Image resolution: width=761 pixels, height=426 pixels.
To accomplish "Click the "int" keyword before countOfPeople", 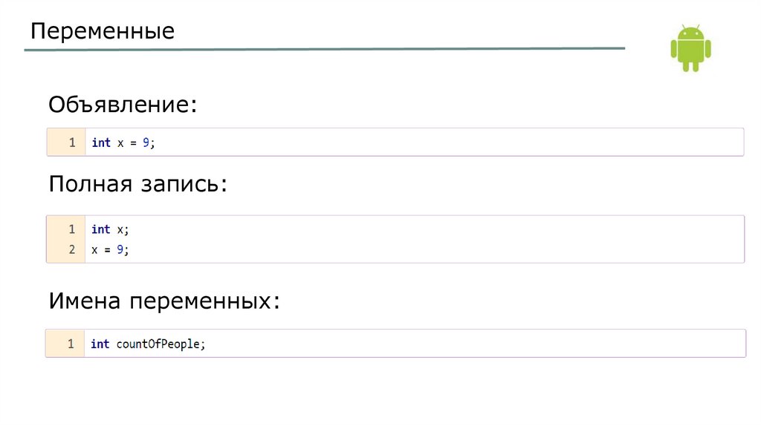I will [100, 344].
